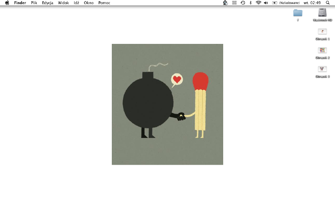Open the Time Machine status icon
The height and width of the screenshot is (209, 335).
[243, 3]
